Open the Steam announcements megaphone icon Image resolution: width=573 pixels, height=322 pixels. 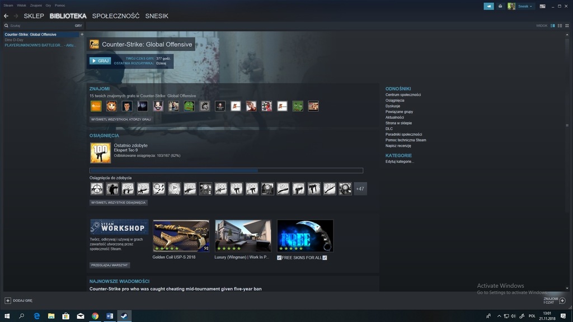point(489,6)
